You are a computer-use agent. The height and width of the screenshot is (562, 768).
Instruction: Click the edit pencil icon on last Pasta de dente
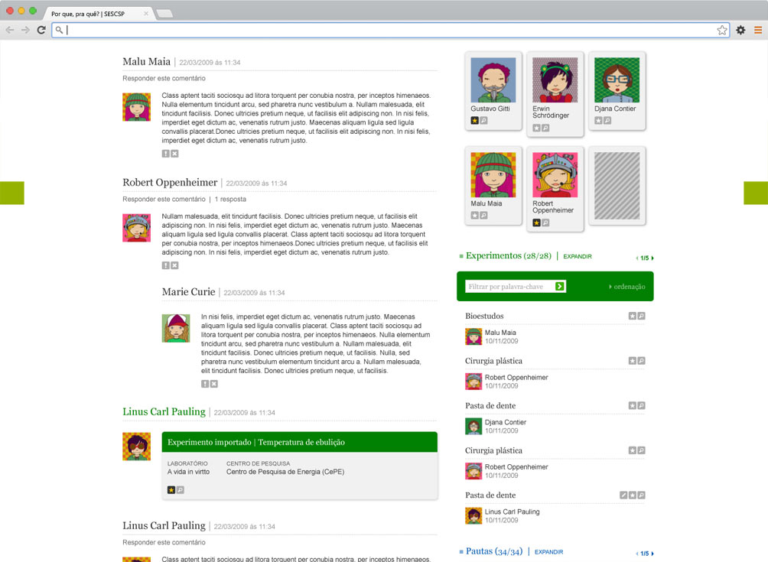point(623,495)
